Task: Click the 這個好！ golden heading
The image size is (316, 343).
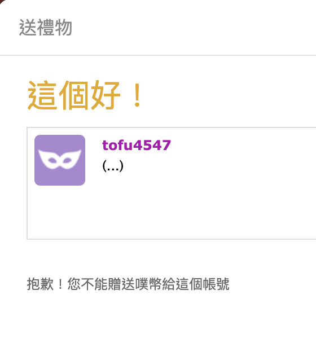Action: coord(85,95)
